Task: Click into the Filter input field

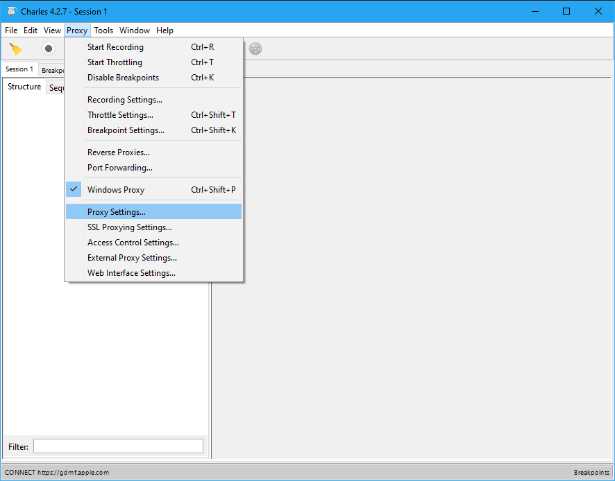Action: pos(118,446)
